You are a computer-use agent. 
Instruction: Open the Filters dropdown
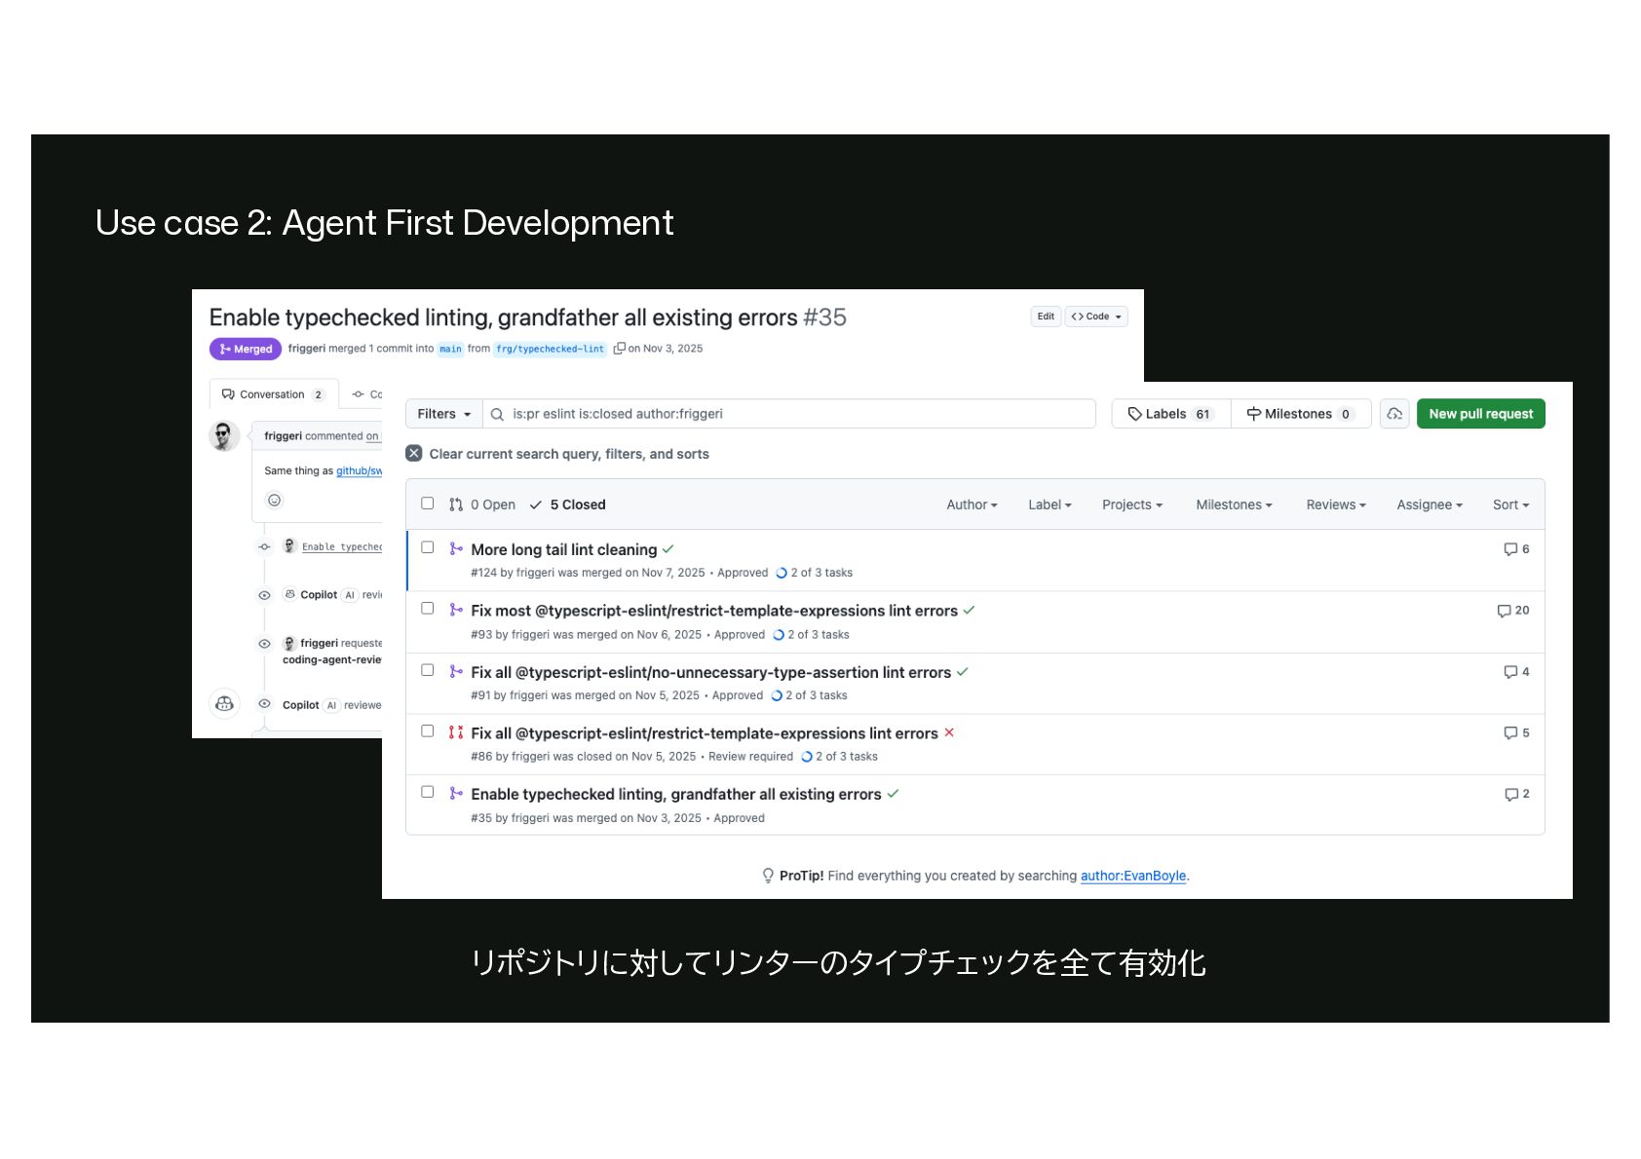pyautogui.click(x=444, y=414)
